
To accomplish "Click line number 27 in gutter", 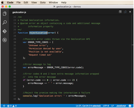I will 15,33.
